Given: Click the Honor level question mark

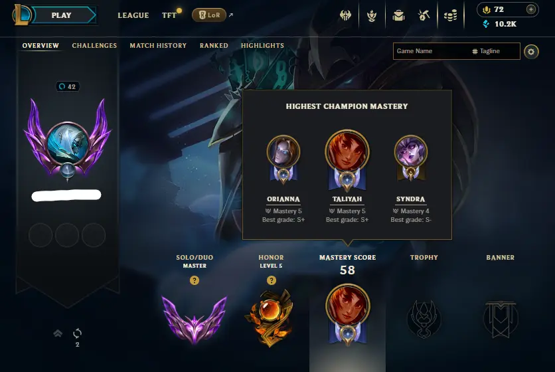Looking at the screenshot, I should [271, 280].
